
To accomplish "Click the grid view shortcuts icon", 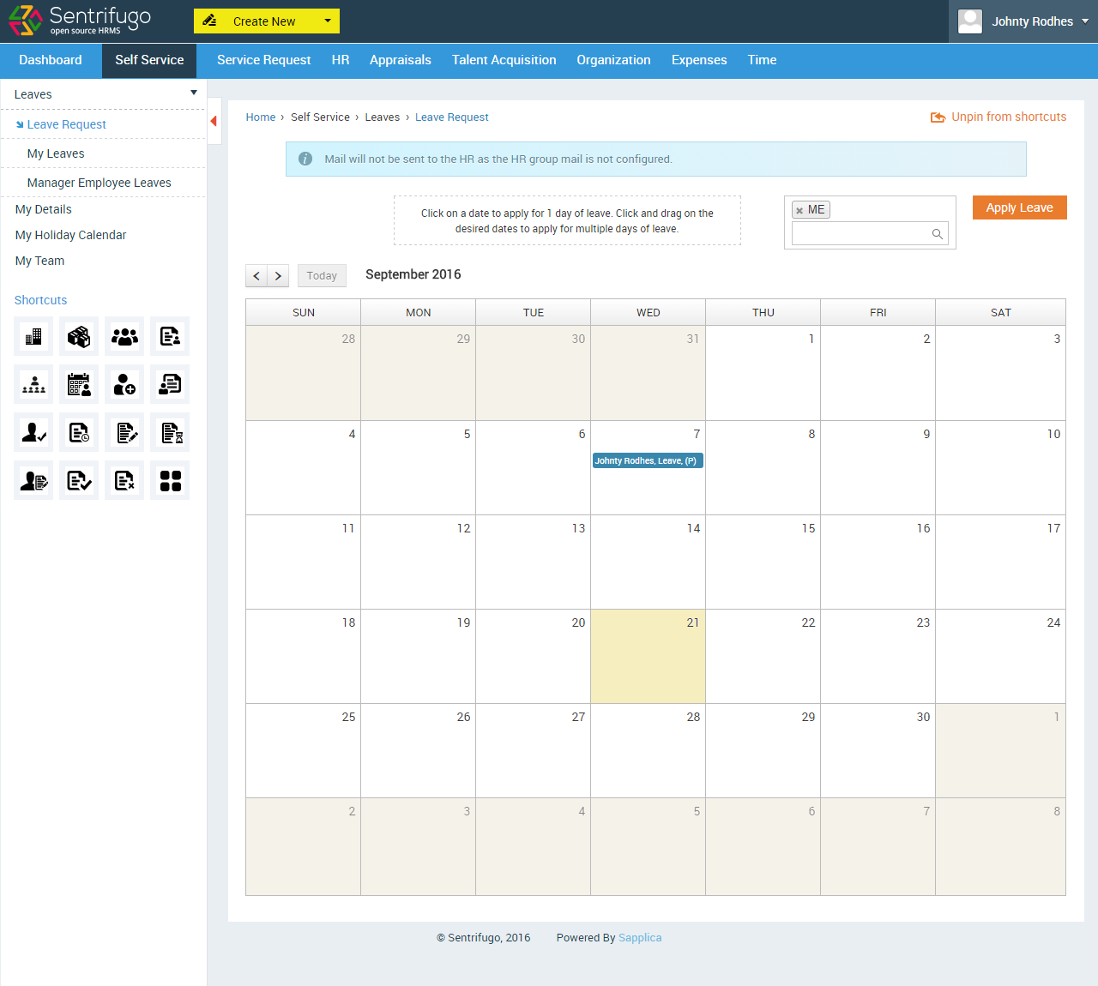I will pos(169,480).
